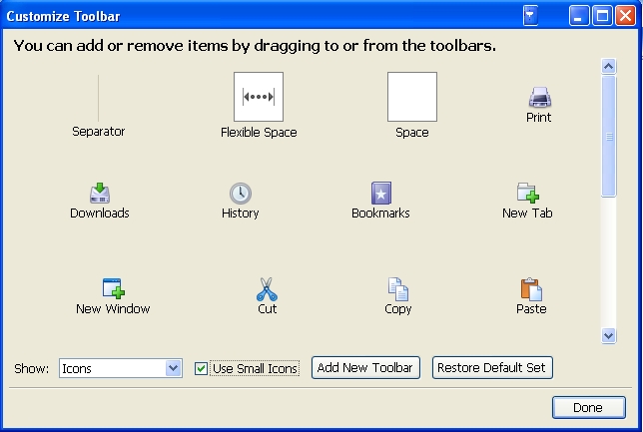Click the 'Flexible Space' label text

pos(259,133)
